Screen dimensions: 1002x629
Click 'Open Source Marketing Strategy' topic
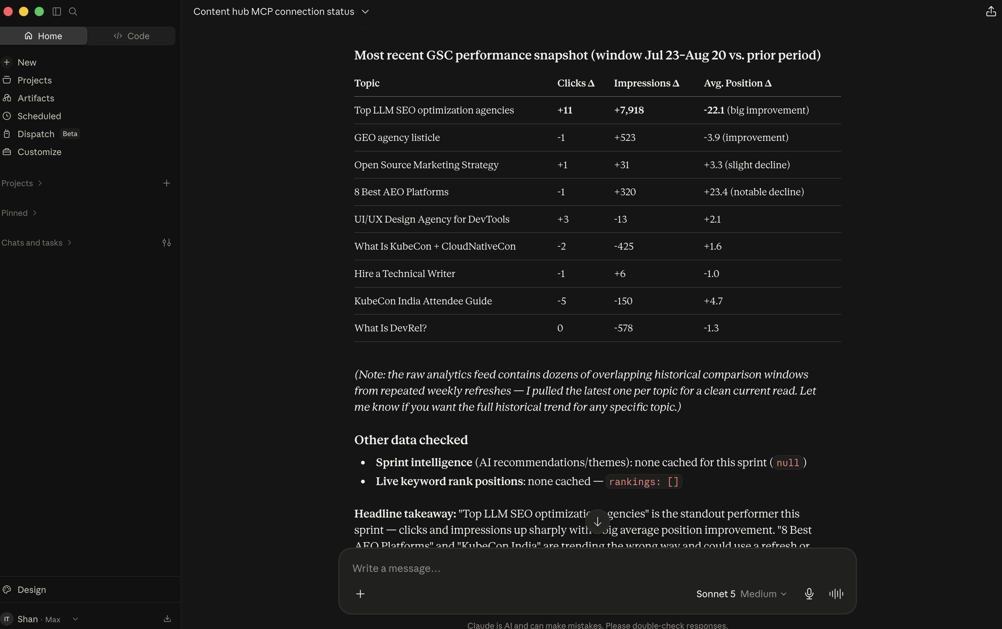[426, 165]
